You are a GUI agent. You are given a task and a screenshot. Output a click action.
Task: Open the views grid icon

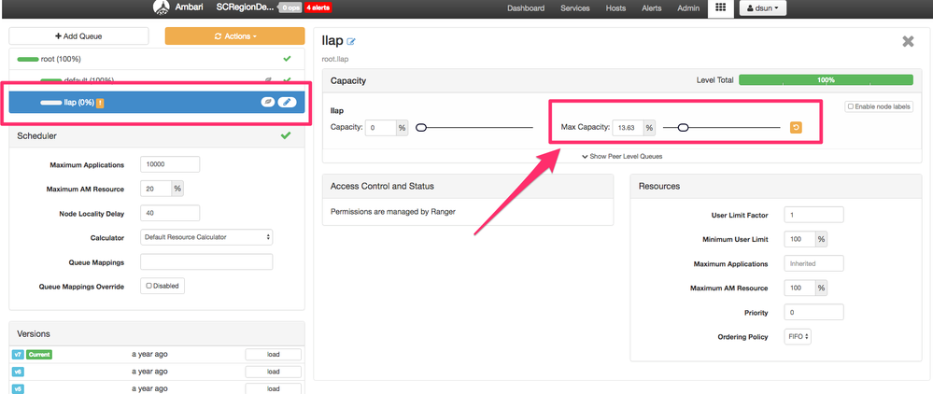721,8
